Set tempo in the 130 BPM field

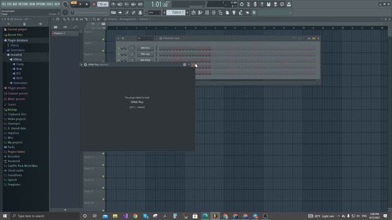coord(102,4)
